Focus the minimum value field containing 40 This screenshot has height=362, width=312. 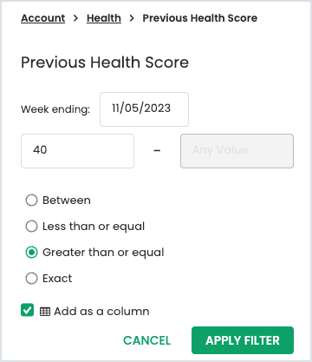coord(77,151)
